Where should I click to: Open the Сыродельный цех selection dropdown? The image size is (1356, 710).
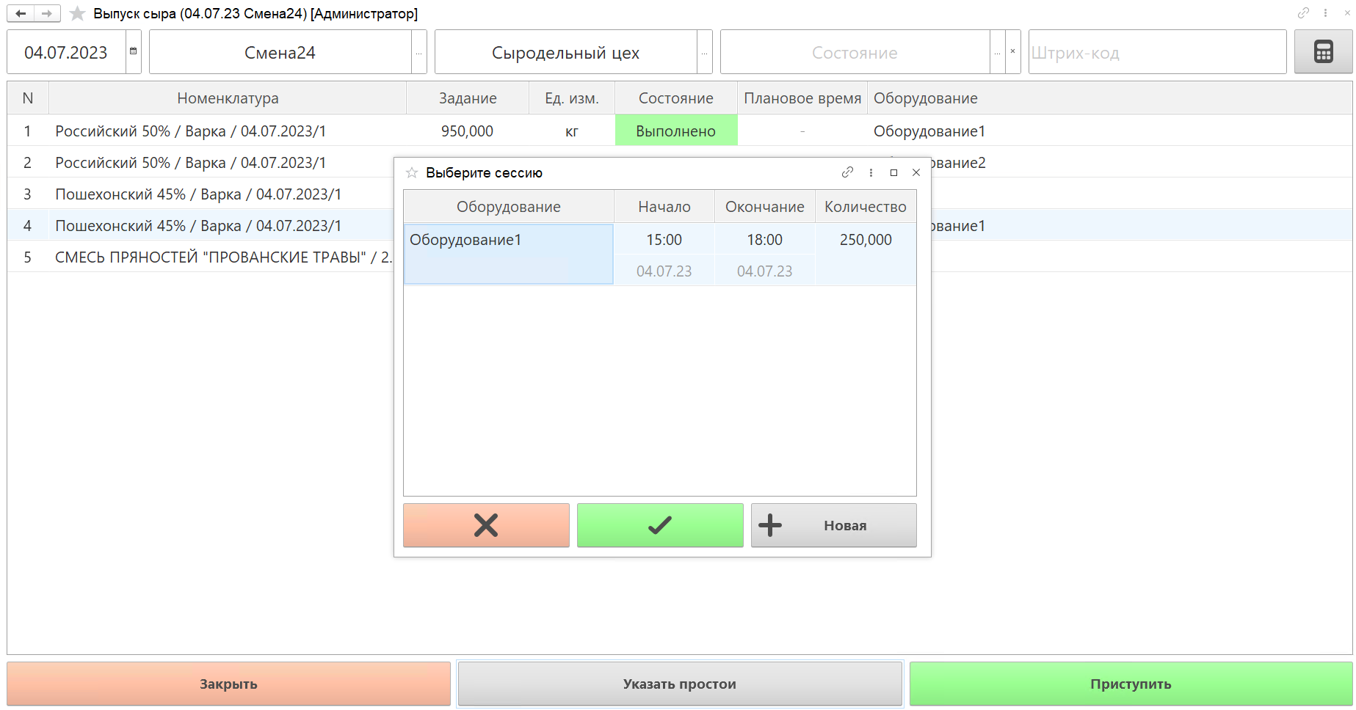click(704, 53)
